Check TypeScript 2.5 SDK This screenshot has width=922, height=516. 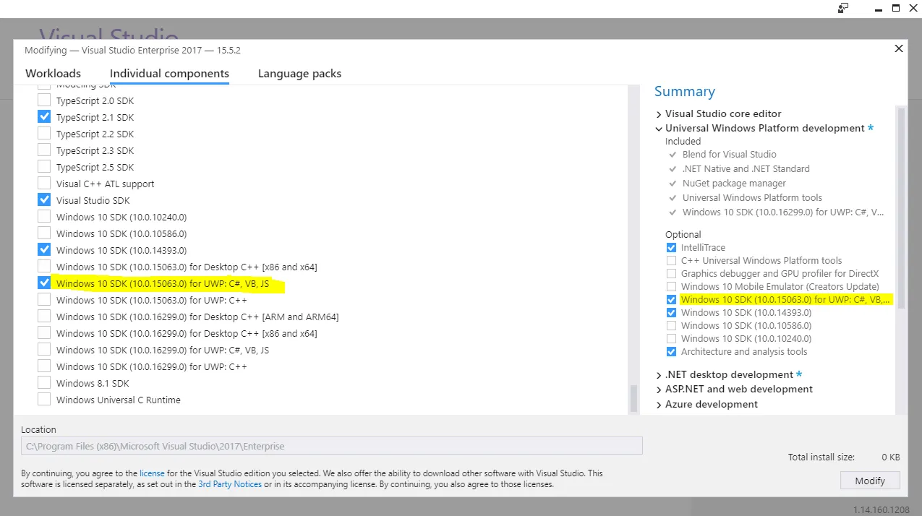[x=43, y=167]
